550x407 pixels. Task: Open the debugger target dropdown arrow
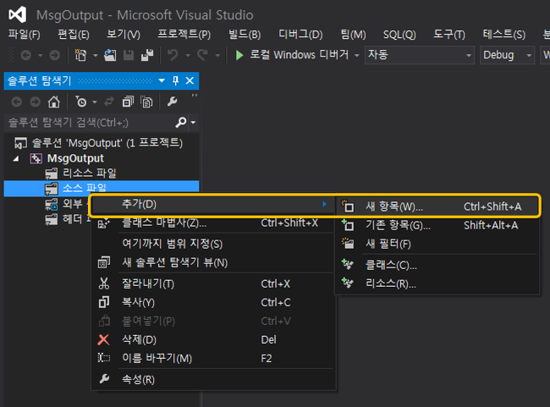pyautogui.click(x=357, y=55)
